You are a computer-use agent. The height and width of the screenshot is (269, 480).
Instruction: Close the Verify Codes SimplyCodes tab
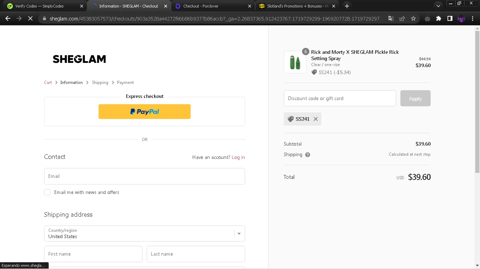point(82,6)
